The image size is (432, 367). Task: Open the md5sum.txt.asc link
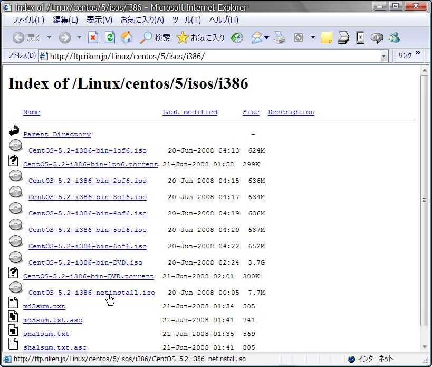click(x=53, y=320)
